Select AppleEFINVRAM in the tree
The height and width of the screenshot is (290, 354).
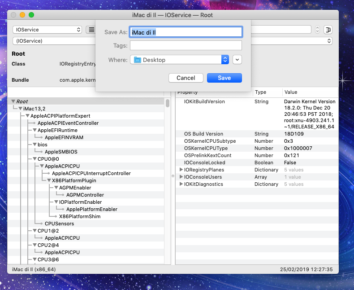coord(64,137)
